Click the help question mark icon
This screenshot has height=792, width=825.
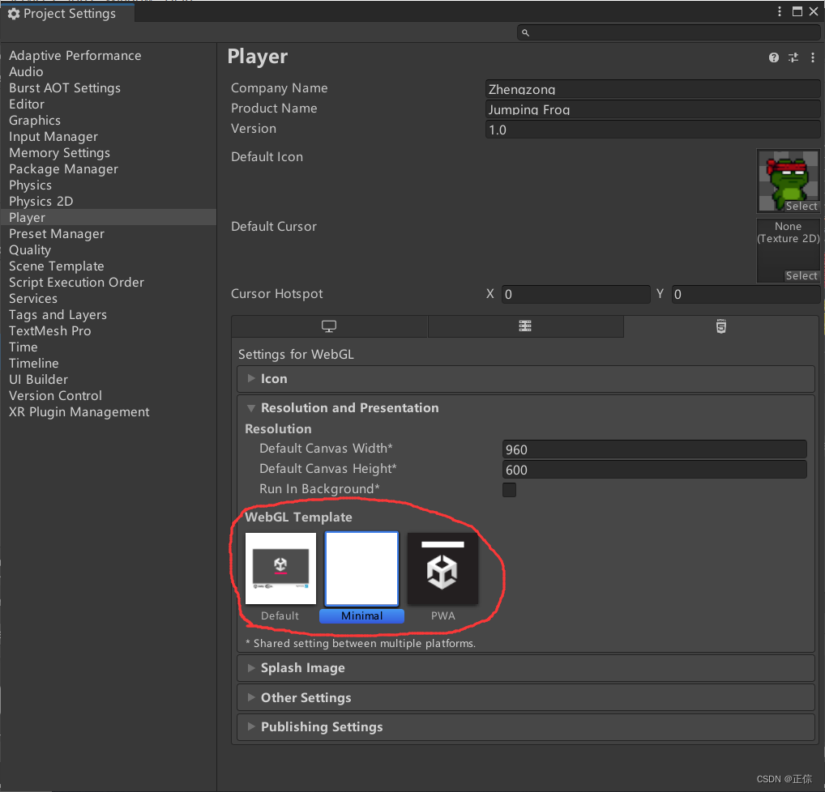point(774,57)
